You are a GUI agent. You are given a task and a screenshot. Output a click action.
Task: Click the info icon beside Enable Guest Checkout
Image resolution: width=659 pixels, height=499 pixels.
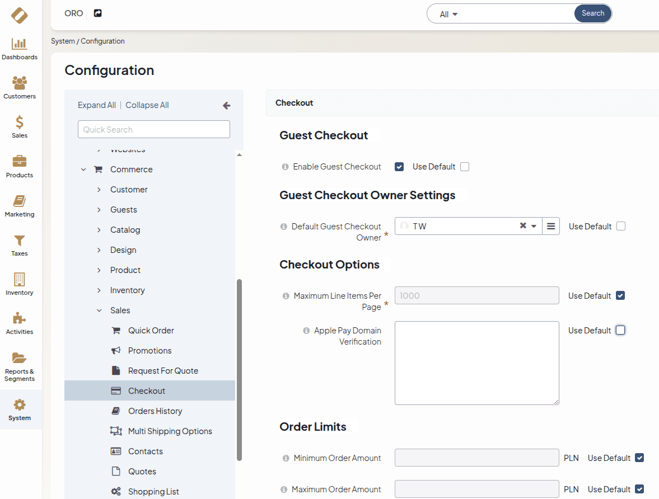tap(285, 167)
